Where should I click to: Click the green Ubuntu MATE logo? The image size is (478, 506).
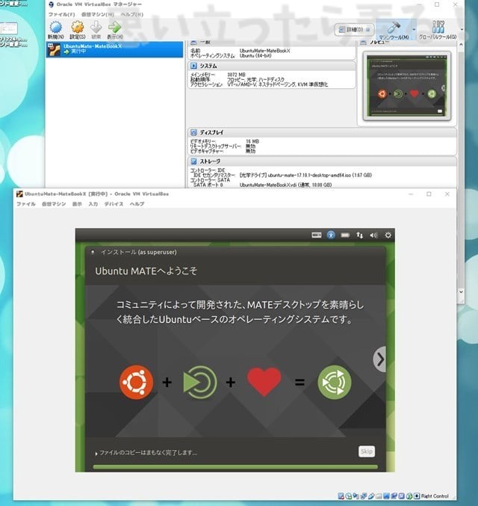coord(334,383)
